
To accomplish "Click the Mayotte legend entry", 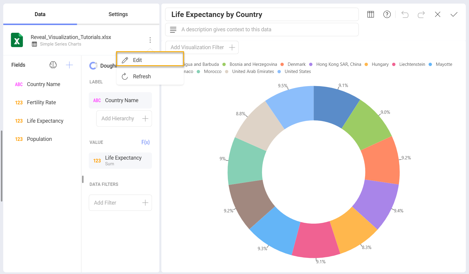I will tap(440, 64).
